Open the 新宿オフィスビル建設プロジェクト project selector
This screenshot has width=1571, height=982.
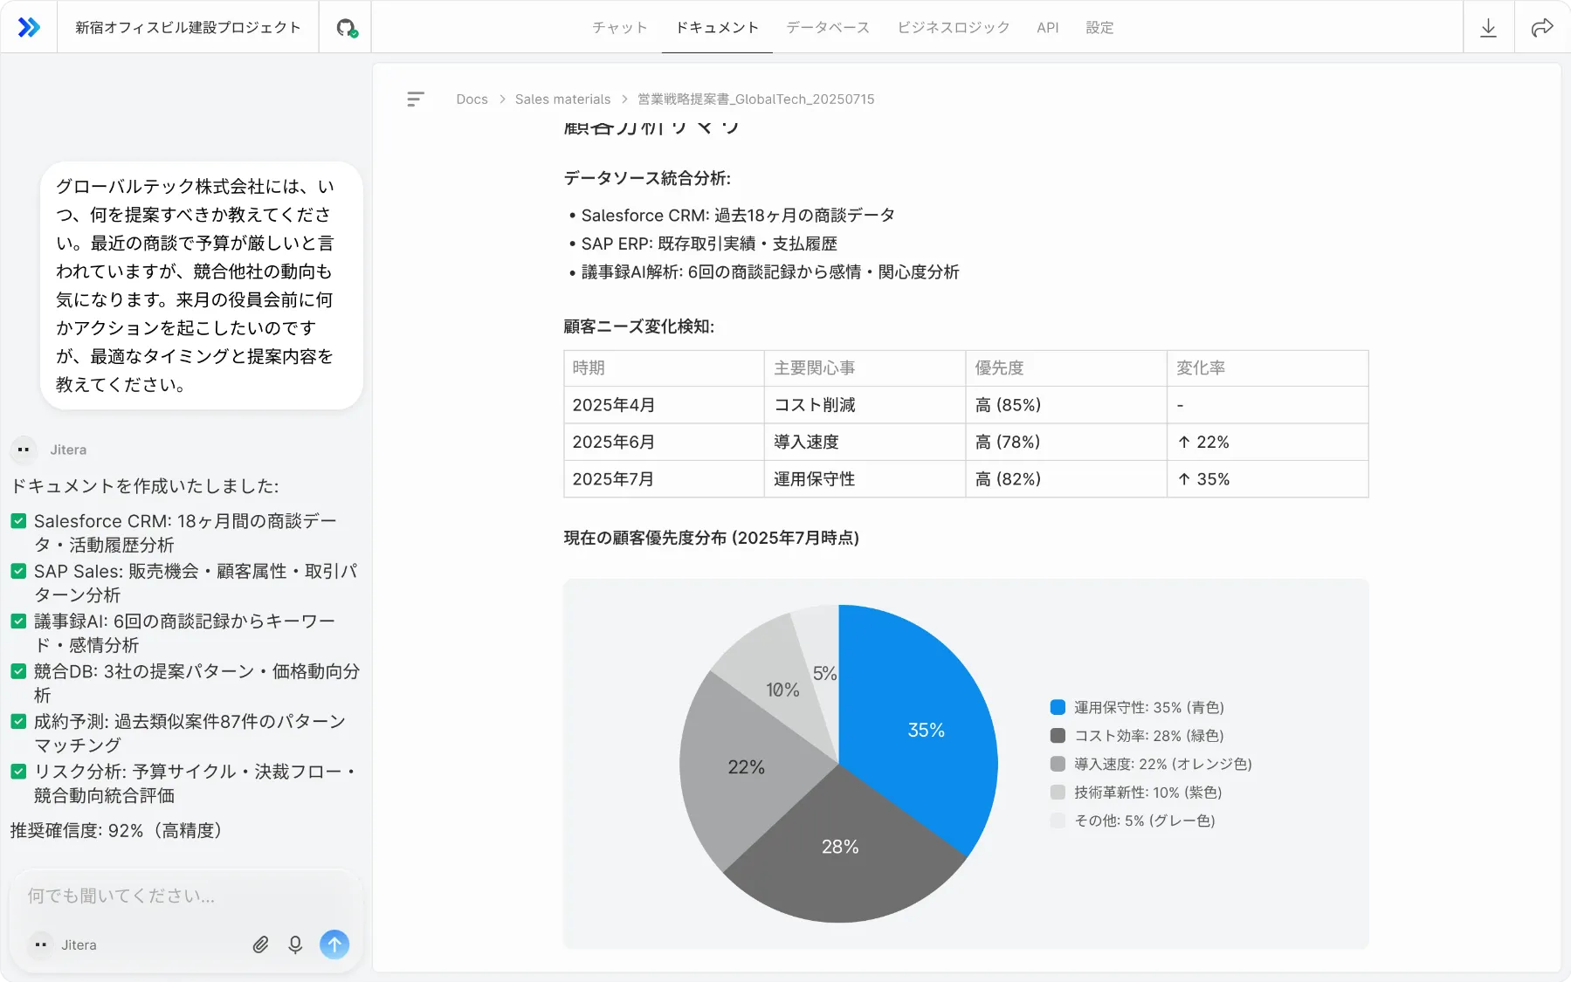[188, 28]
